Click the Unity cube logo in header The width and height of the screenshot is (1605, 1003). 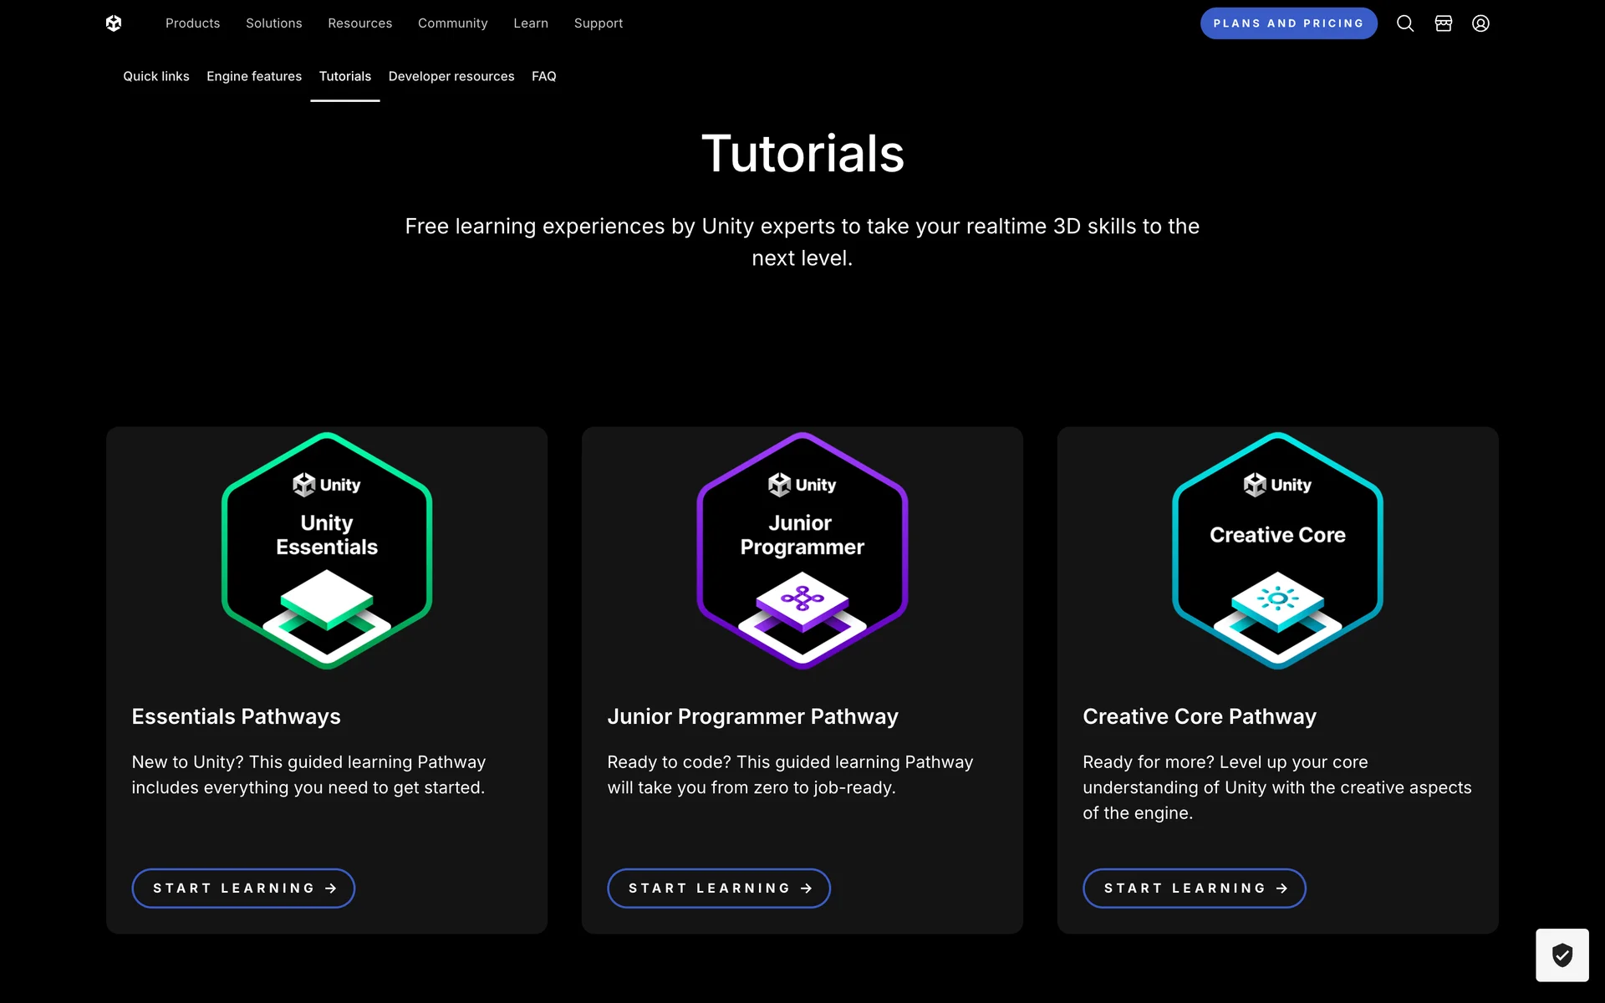coord(114,23)
